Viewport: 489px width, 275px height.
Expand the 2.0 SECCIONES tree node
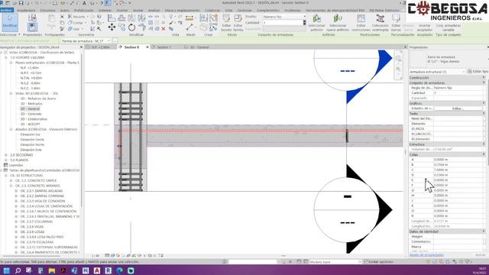click(6, 155)
